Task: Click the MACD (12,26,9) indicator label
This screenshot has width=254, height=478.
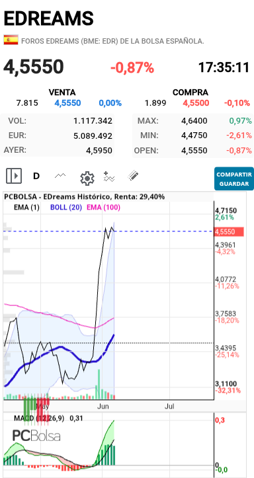Action: [x=39, y=418]
